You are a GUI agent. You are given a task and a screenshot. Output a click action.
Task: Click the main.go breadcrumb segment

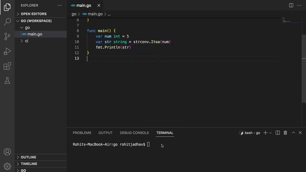(92, 14)
